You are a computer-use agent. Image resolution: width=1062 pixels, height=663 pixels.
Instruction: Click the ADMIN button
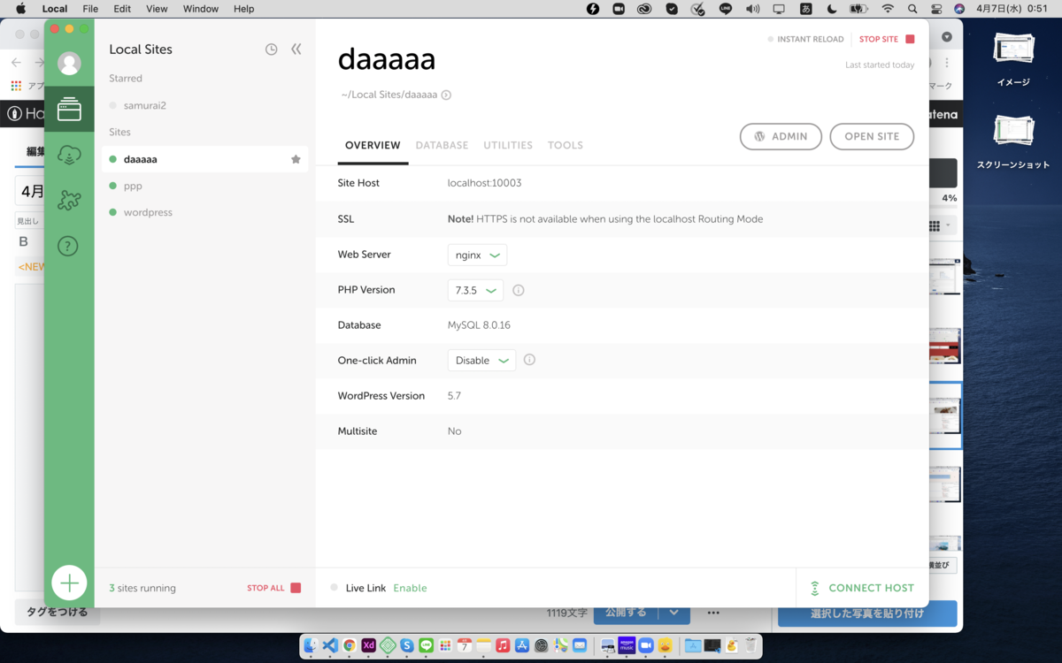coord(781,136)
